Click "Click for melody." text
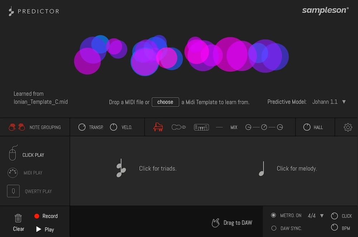358x237 pixels. coord(297,168)
